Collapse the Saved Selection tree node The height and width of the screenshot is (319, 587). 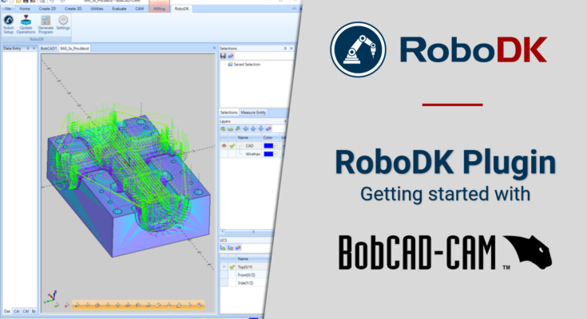224,65
